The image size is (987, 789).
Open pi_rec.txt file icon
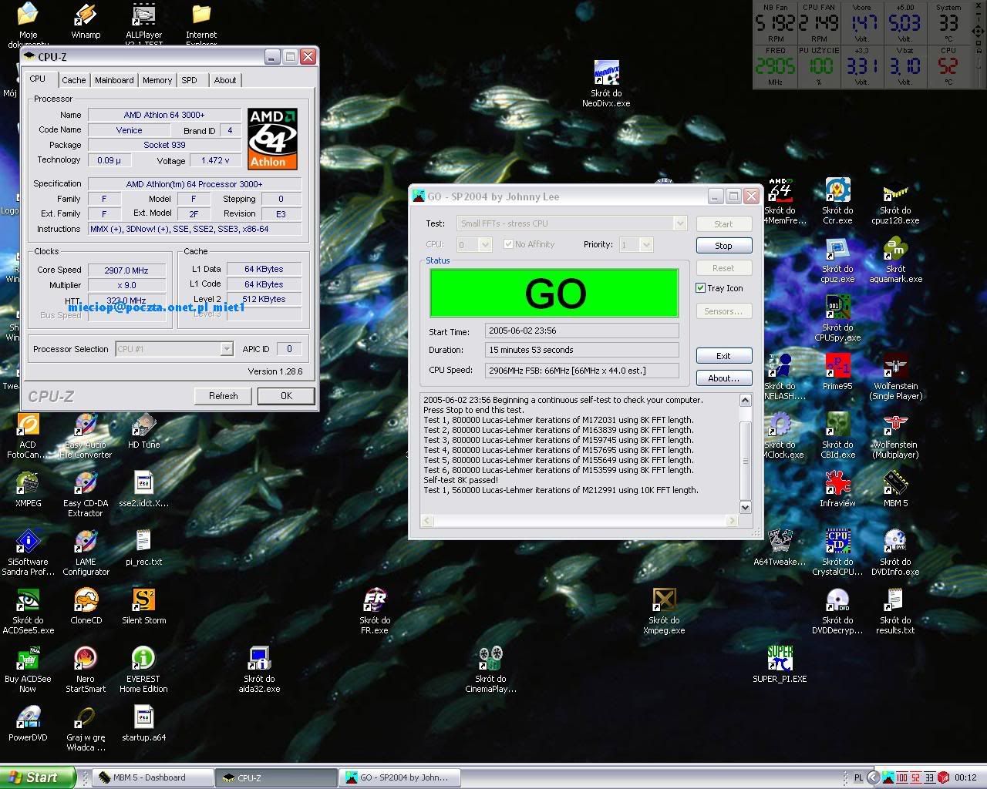click(x=143, y=547)
